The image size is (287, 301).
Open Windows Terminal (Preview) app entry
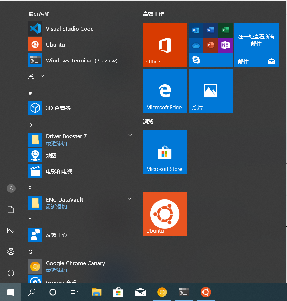point(80,61)
